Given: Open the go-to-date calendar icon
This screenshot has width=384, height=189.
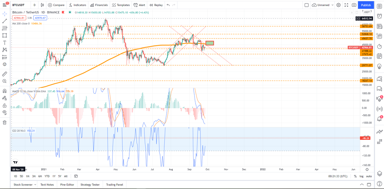Looking at the screenshot, I should click(x=76, y=176).
